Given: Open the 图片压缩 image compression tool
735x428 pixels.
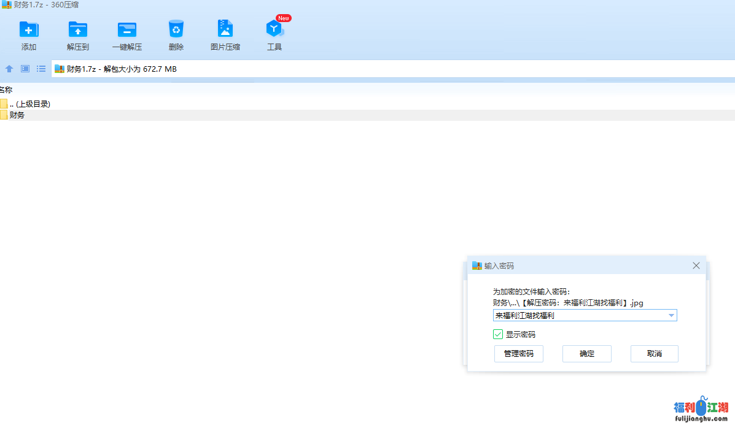Looking at the screenshot, I should (225, 29).
